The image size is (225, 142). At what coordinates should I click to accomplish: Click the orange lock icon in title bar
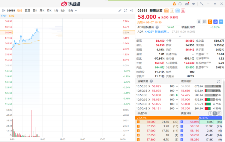pyautogui.click(x=174, y=4)
